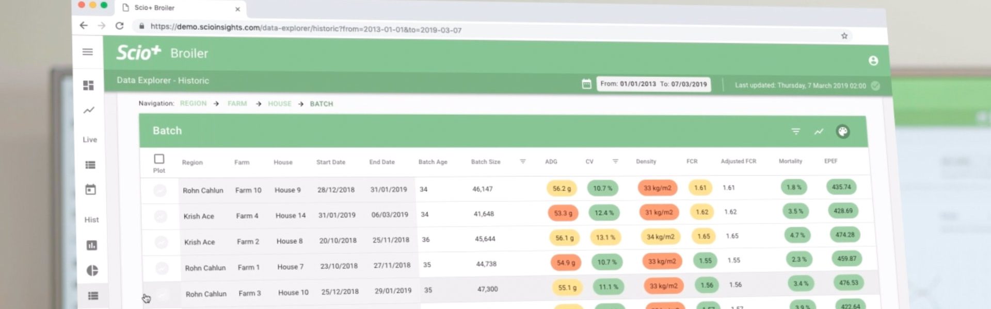Open the dashboard grid icon in sidebar
This screenshot has width=991, height=309.
[88, 85]
